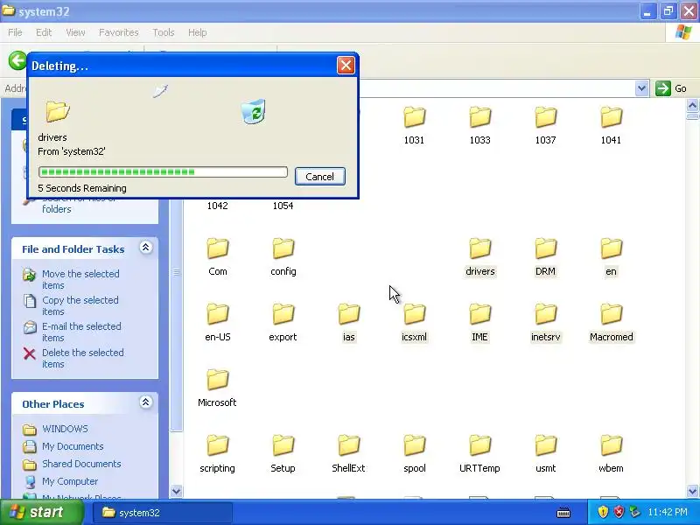Image resolution: width=700 pixels, height=525 pixels.
Task: Select the wbem folder icon
Action: (x=611, y=445)
